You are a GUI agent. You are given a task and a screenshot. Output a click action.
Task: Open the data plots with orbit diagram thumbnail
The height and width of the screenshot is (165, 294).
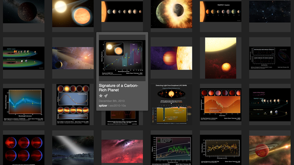tap(270, 58)
